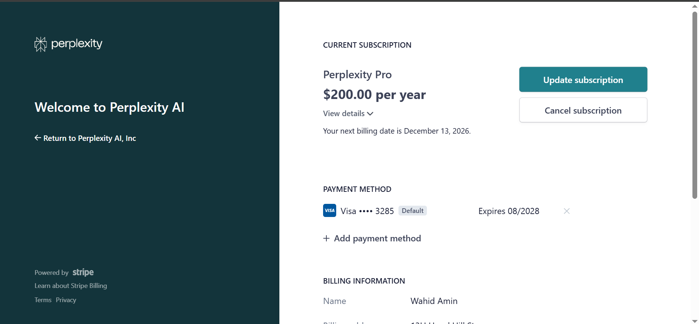Screen dimensions: 699x324
Task: Click the Perplexity snowflake logo icon
Action: (40, 44)
